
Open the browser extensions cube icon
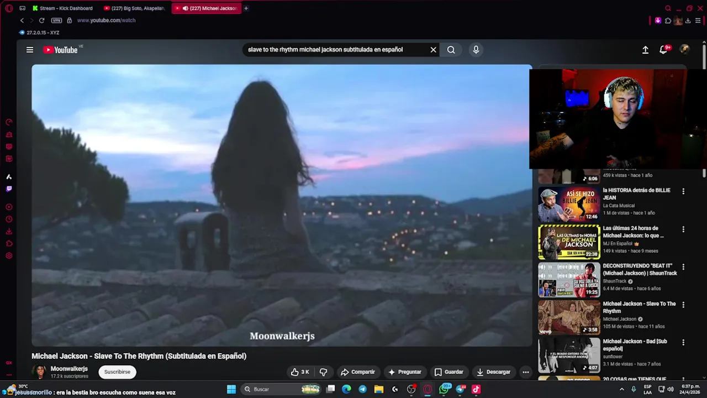(x=668, y=20)
